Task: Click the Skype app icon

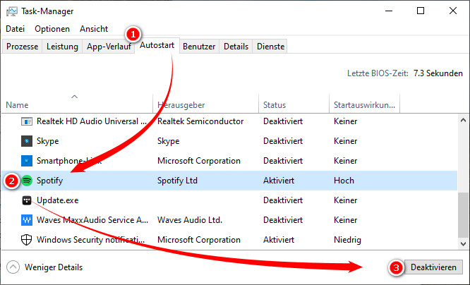Action: click(x=27, y=141)
